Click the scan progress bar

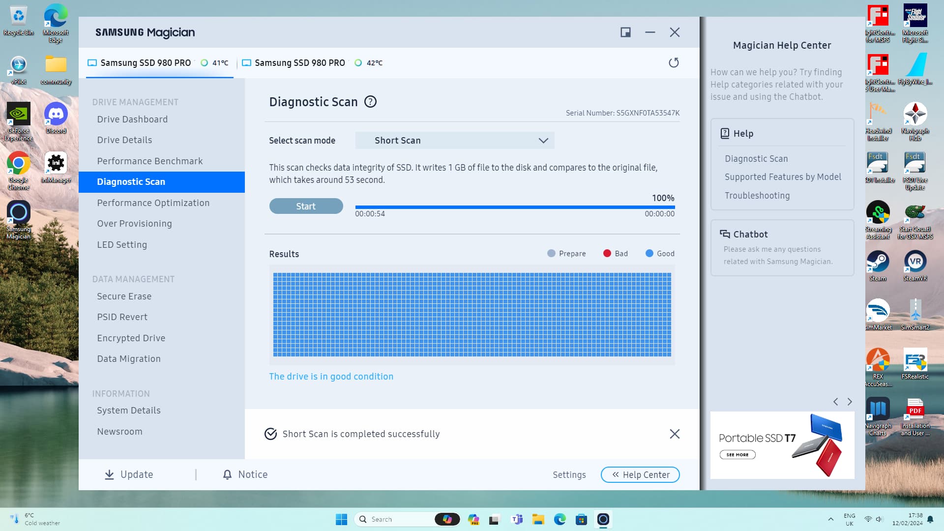514,207
